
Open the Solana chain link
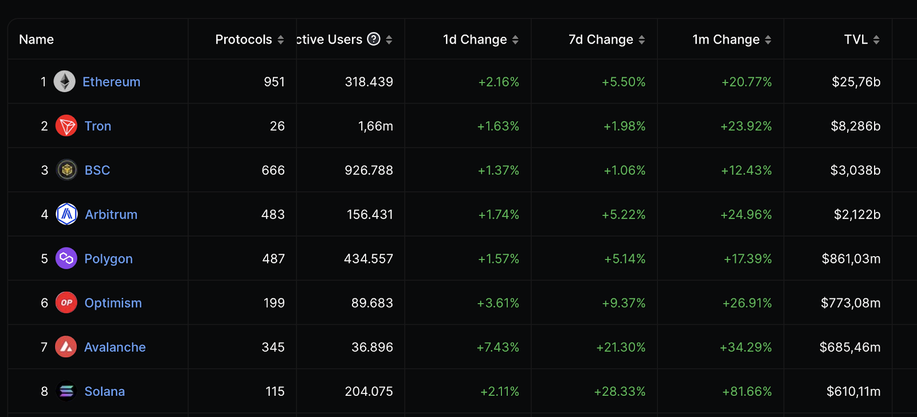point(104,391)
